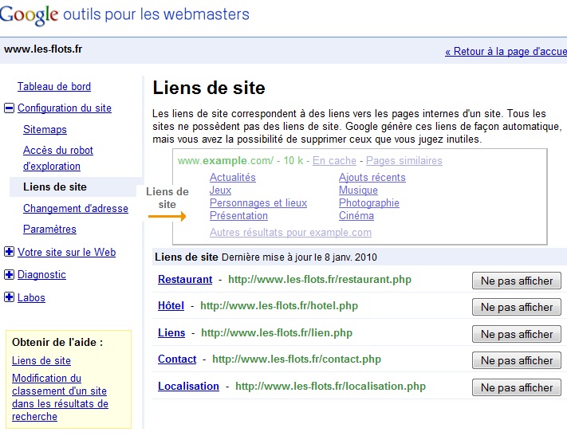567x436 pixels.
Task: Open the Labos link
Action: (31, 297)
